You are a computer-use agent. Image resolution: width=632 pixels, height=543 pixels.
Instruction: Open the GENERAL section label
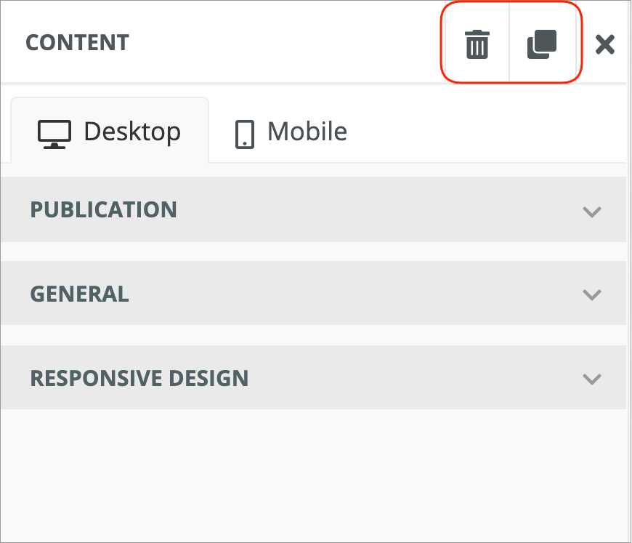79,294
